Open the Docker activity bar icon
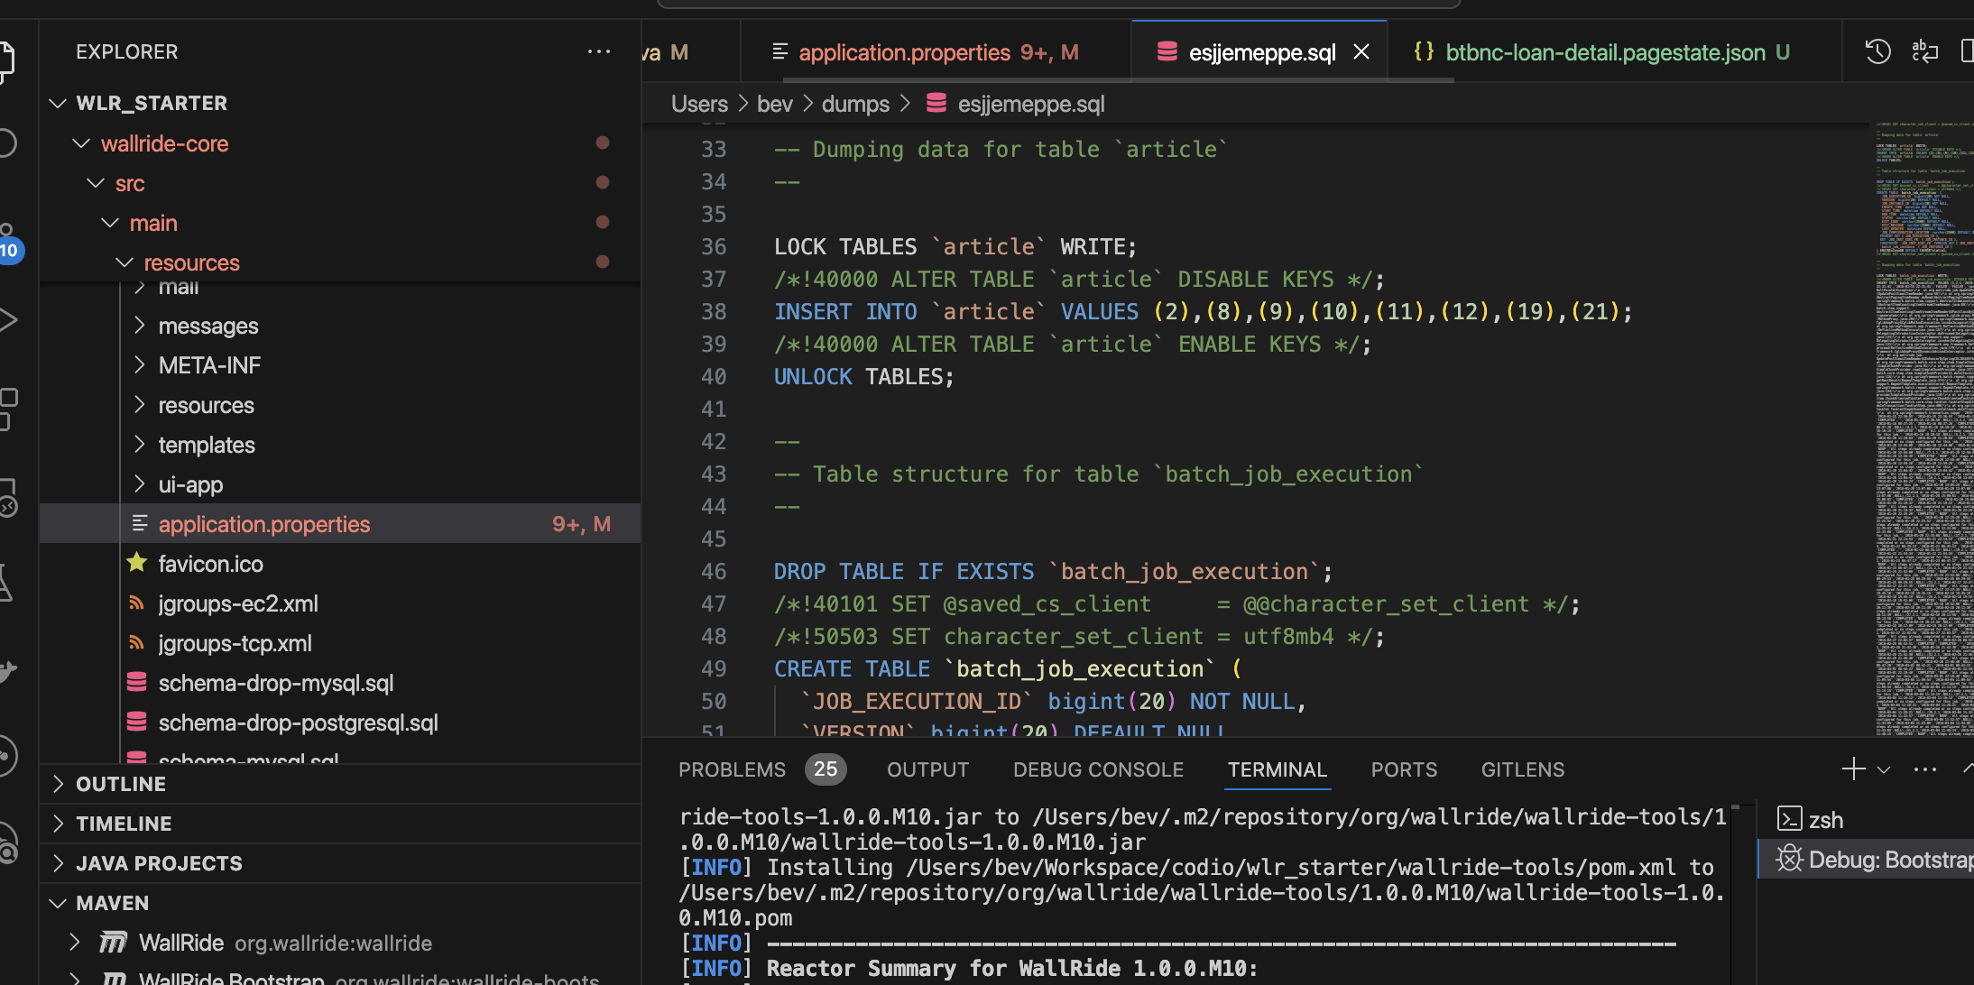 click(7, 671)
